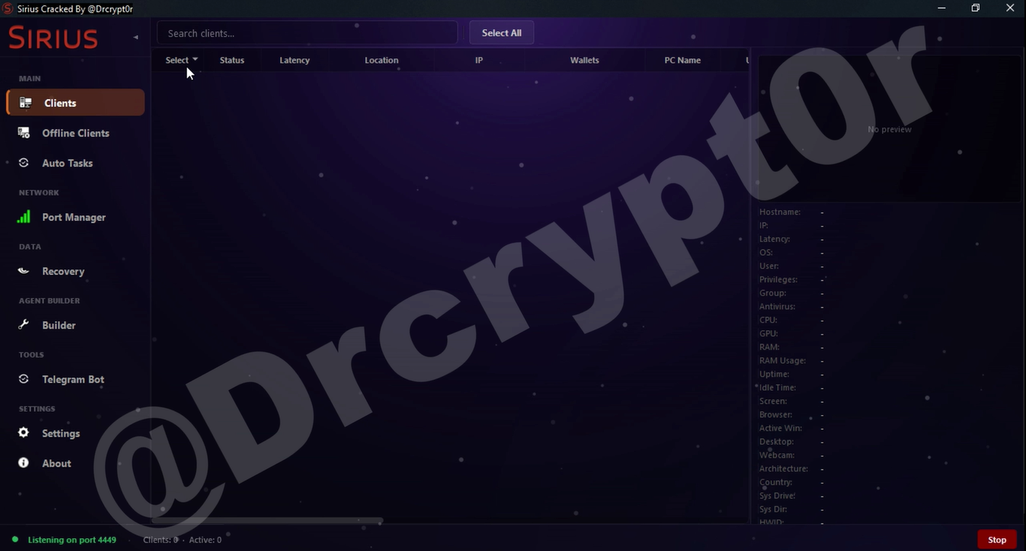The image size is (1026, 551).
Task: Minimize the Sirius window
Action: click(942, 8)
